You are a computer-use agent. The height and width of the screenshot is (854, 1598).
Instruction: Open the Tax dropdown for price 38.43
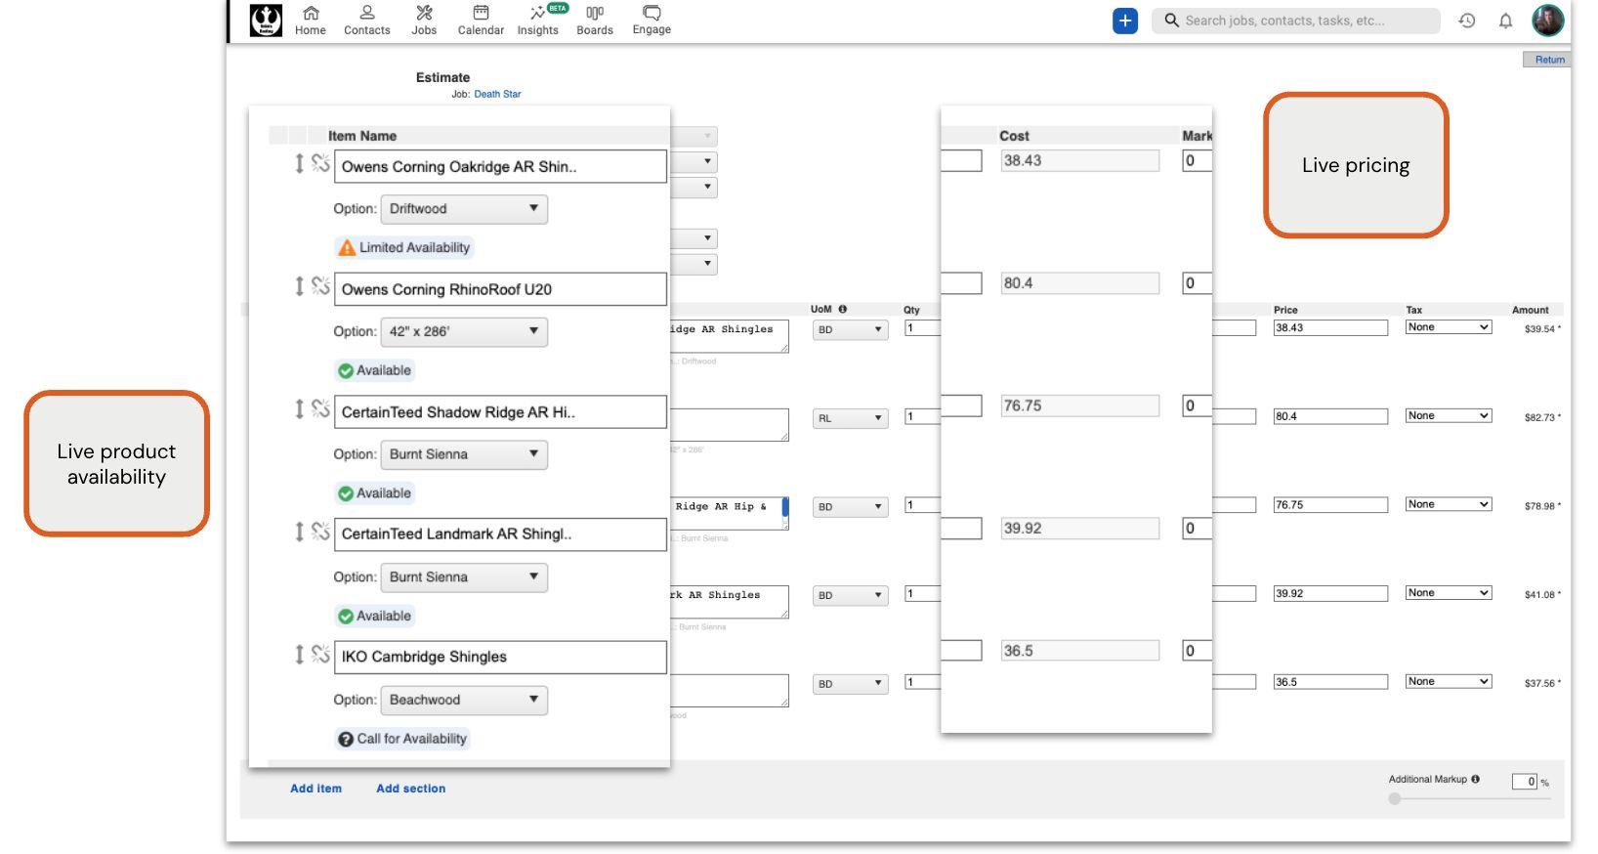point(1448,327)
